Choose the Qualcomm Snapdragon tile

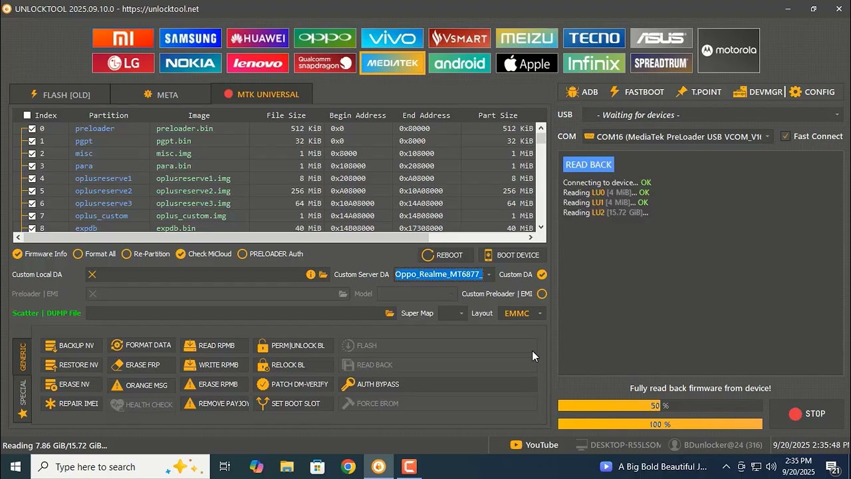point(325,63)
